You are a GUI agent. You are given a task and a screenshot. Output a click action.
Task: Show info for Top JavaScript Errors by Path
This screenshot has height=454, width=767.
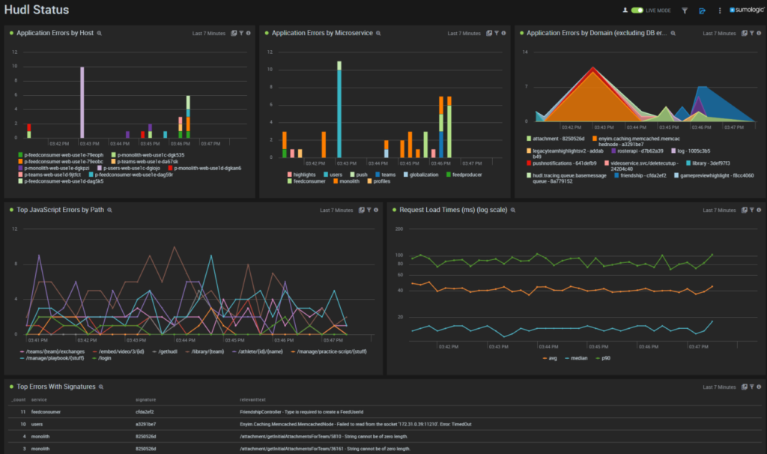pyautogui.click(x=376, y=210)
